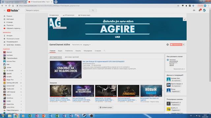Subscribe to the StarPro popular channel
The height and width of the screenshot is (118, 211).
coord(176,110)
